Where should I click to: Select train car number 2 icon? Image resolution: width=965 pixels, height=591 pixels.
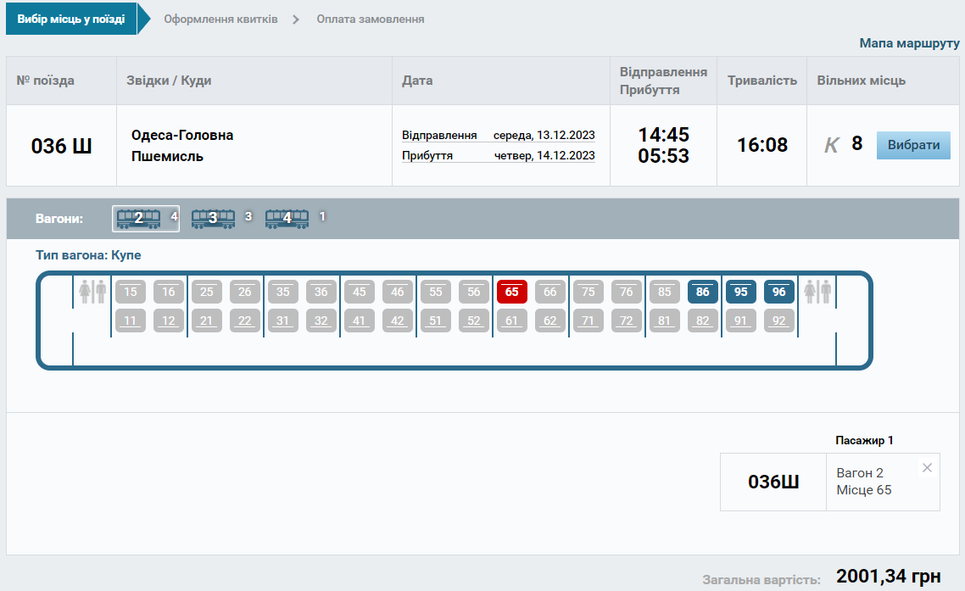[138, 218]
